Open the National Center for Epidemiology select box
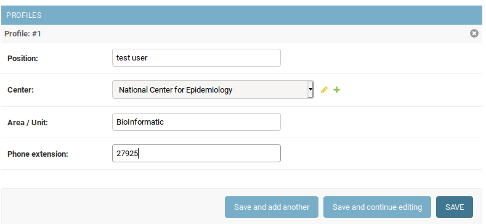This screenshot has height=224, width=486. 213,90
